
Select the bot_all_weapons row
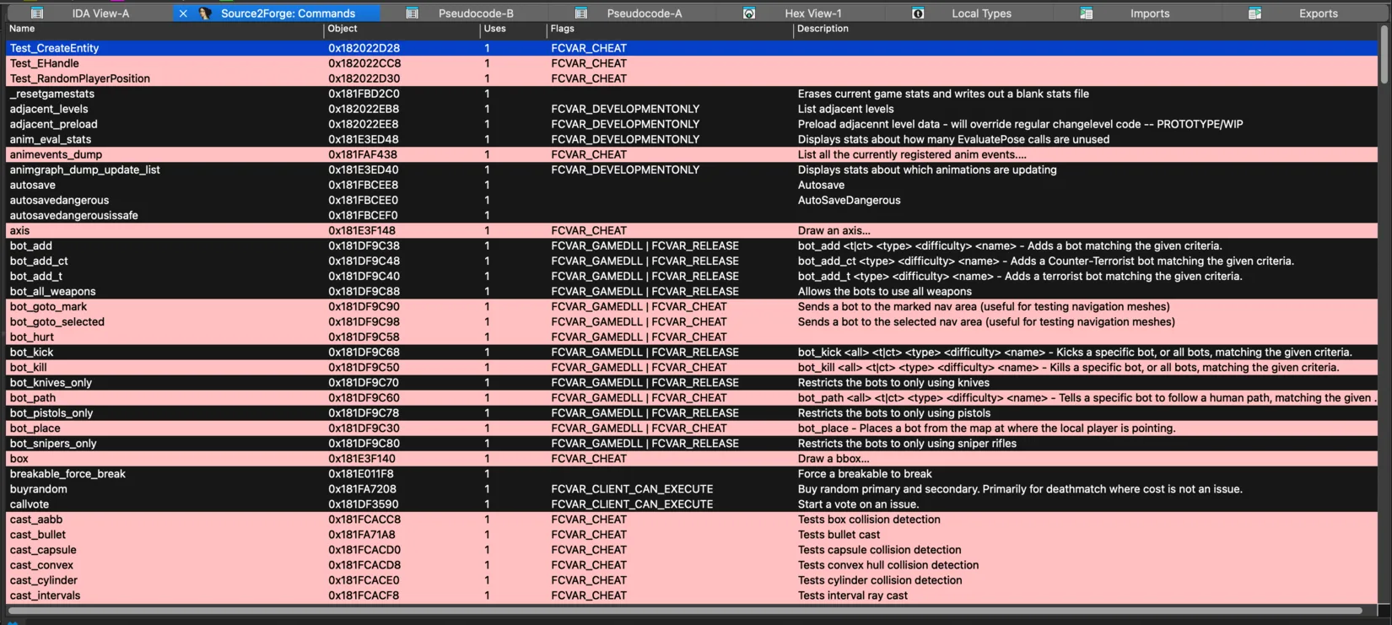pos(692,291)
